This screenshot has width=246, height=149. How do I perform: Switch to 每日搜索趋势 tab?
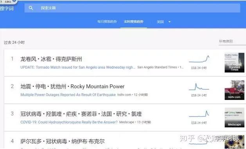point(107,21)
